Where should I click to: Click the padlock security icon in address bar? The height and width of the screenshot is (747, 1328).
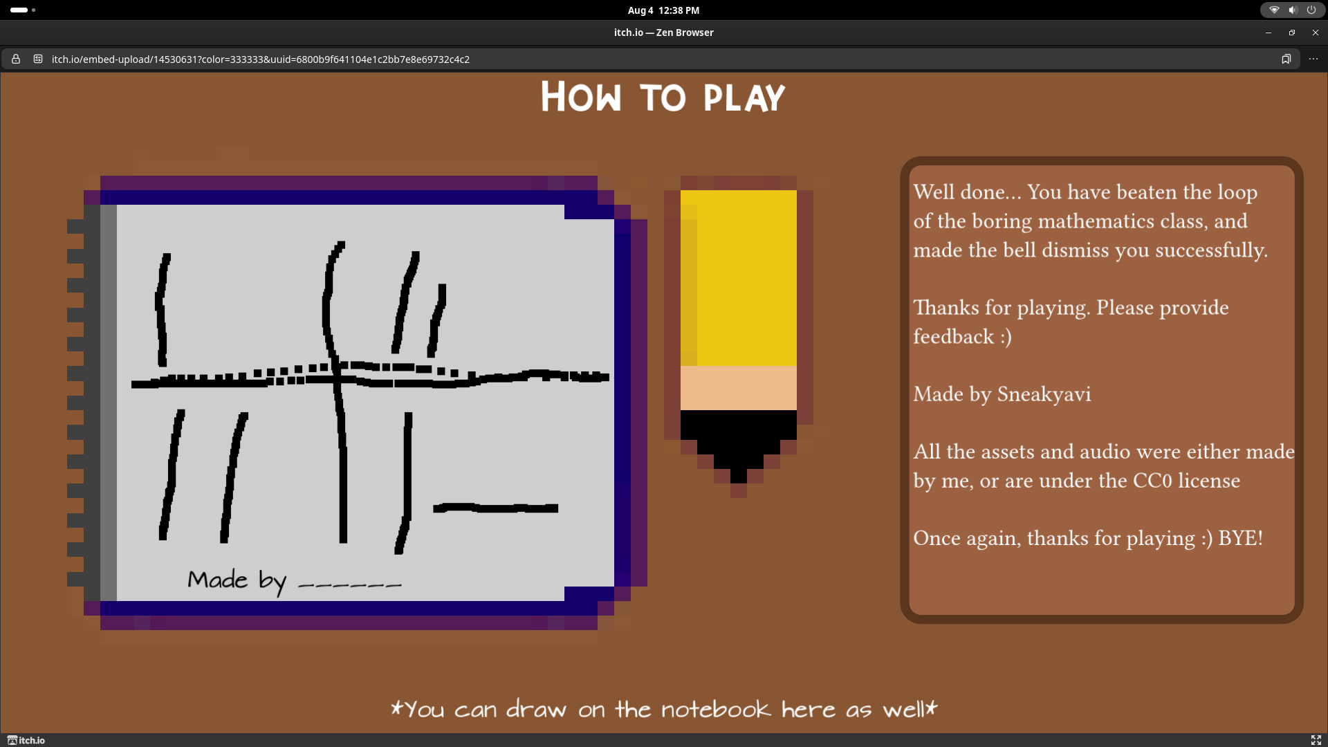[x=16, y=59]
